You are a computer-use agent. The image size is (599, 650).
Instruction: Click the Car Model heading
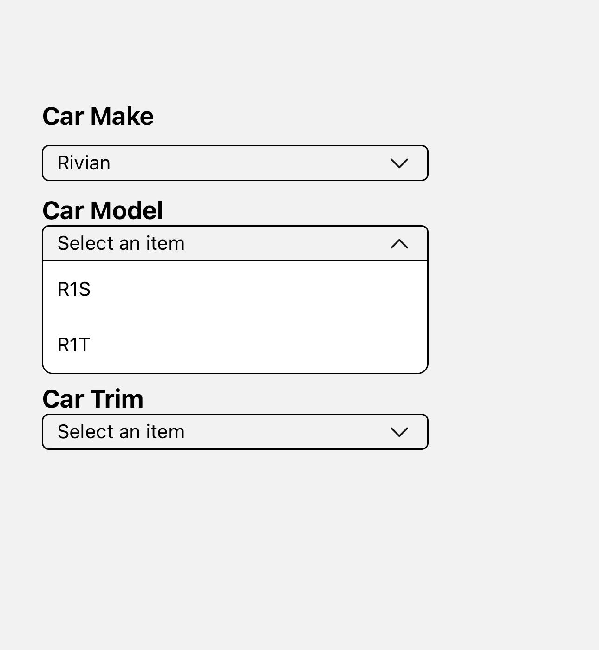click(x=103, y=210)
